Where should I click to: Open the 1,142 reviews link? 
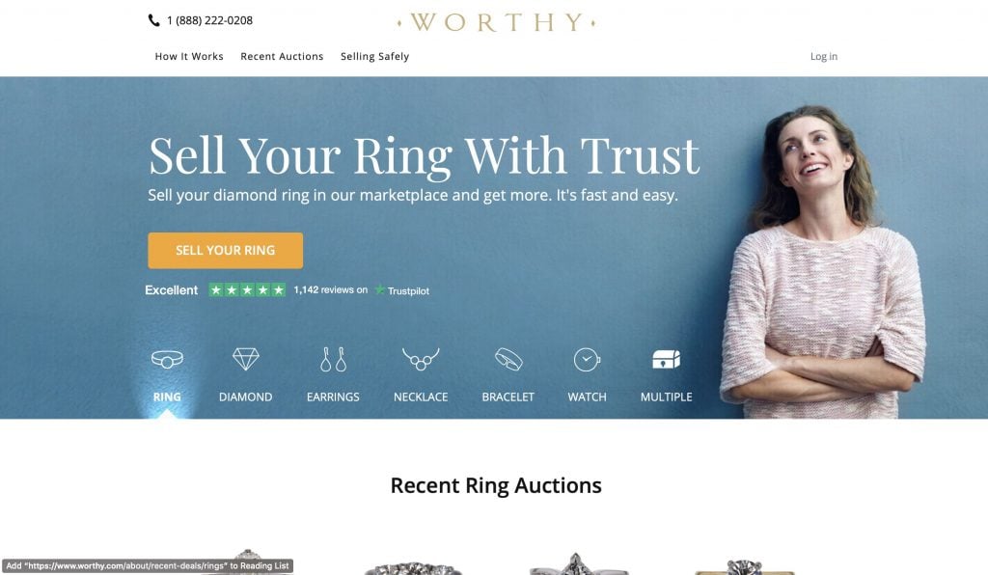coord(331,289)
